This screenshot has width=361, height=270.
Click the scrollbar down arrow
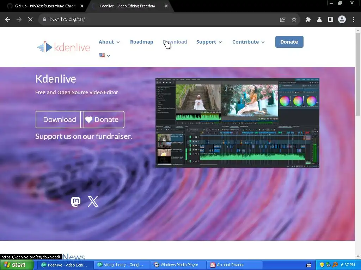pyautogui.click(x=358, y=256)
